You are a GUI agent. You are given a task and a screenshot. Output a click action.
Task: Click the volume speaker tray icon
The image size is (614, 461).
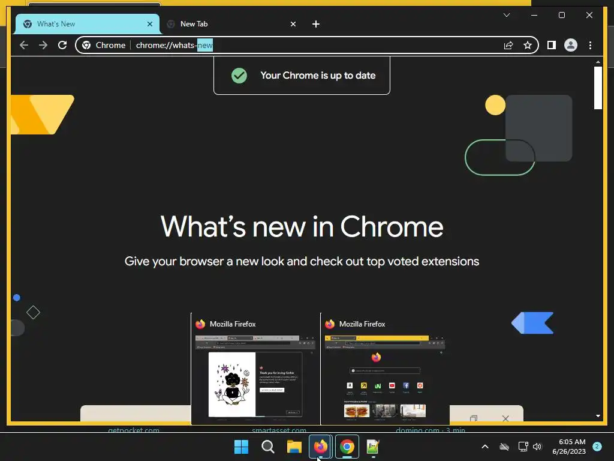point(537,447)
